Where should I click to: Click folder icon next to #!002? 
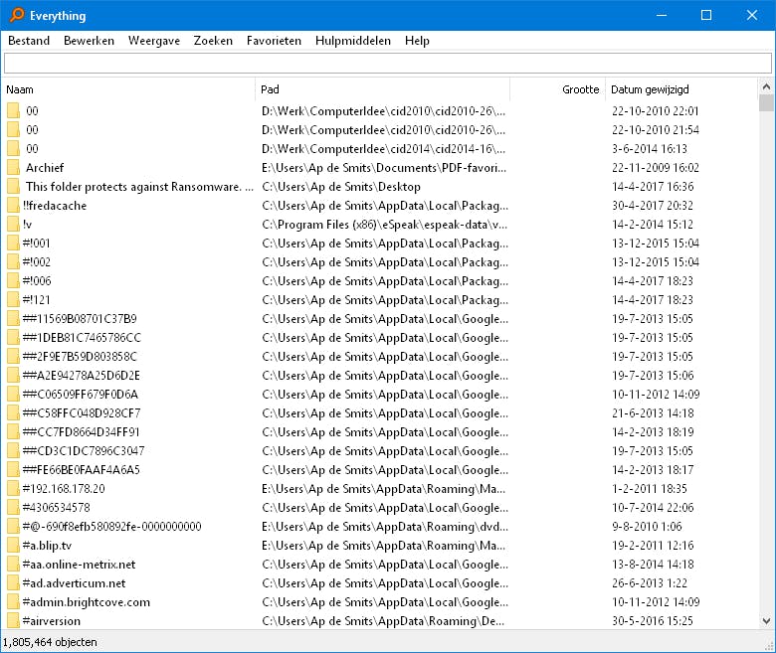13,262
